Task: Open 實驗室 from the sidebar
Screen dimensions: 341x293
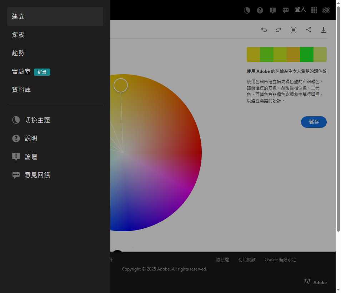Action: click(21, 71)
